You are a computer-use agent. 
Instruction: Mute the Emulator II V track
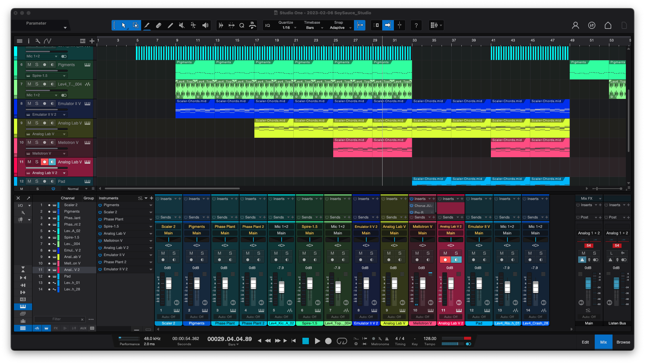coord(29,104)
